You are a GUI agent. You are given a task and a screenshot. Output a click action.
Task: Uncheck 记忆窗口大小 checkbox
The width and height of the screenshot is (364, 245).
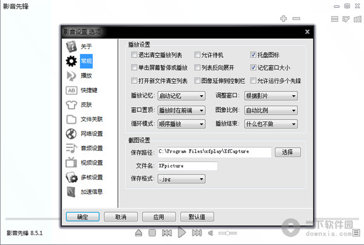tap(253, 67)
